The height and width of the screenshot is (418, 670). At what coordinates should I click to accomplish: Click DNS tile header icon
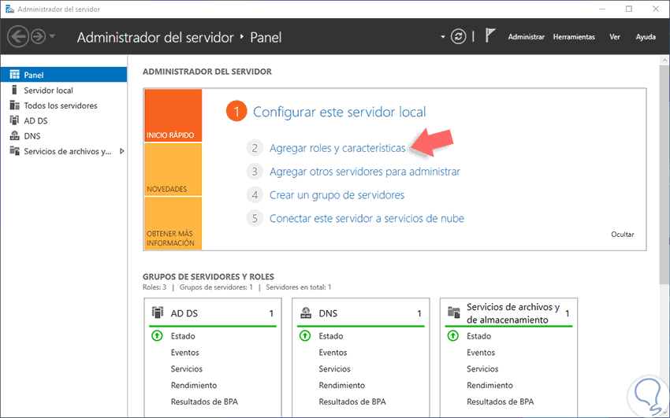click(306, 313)
